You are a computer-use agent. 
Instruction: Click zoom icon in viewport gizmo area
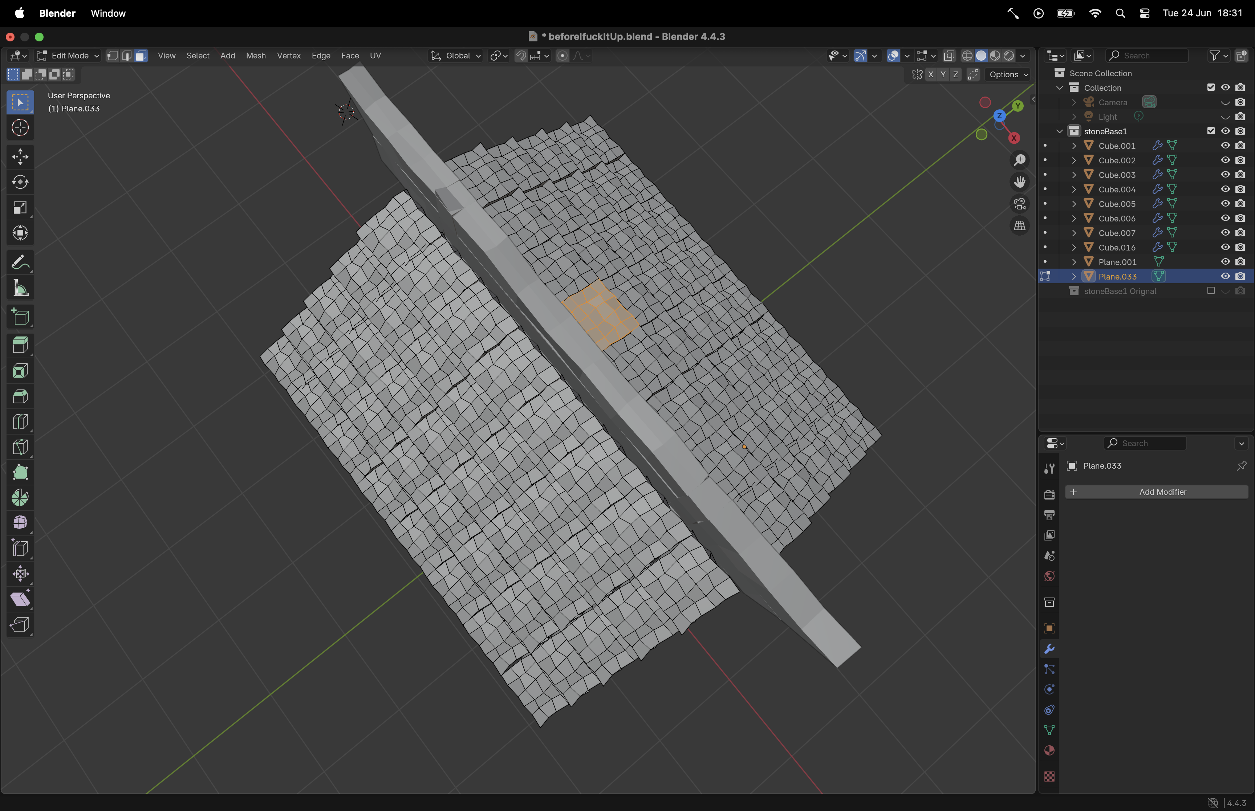[1020, 160]
